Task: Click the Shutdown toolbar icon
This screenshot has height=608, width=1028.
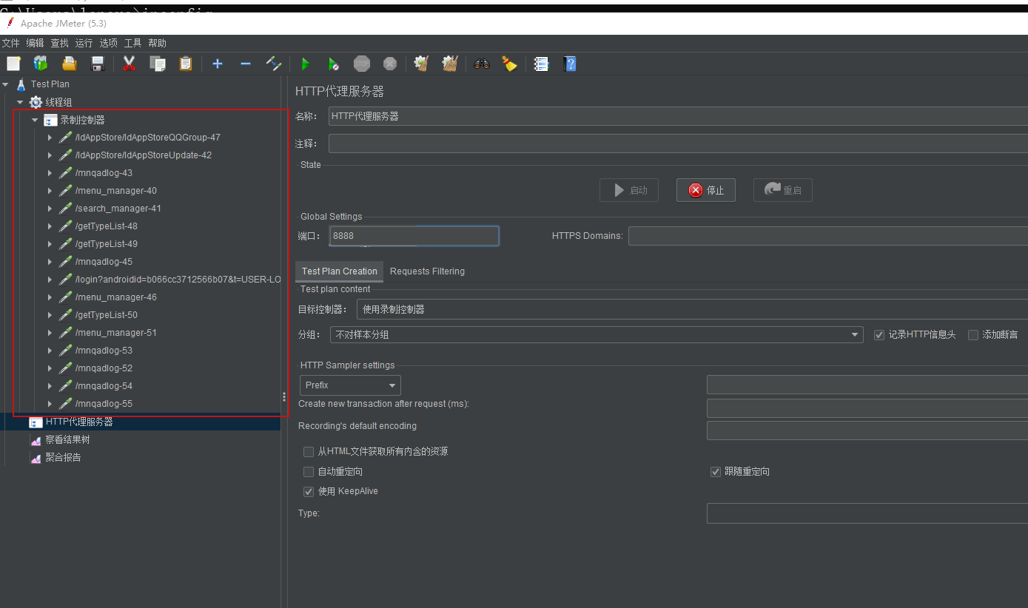Action: (390, 64)
